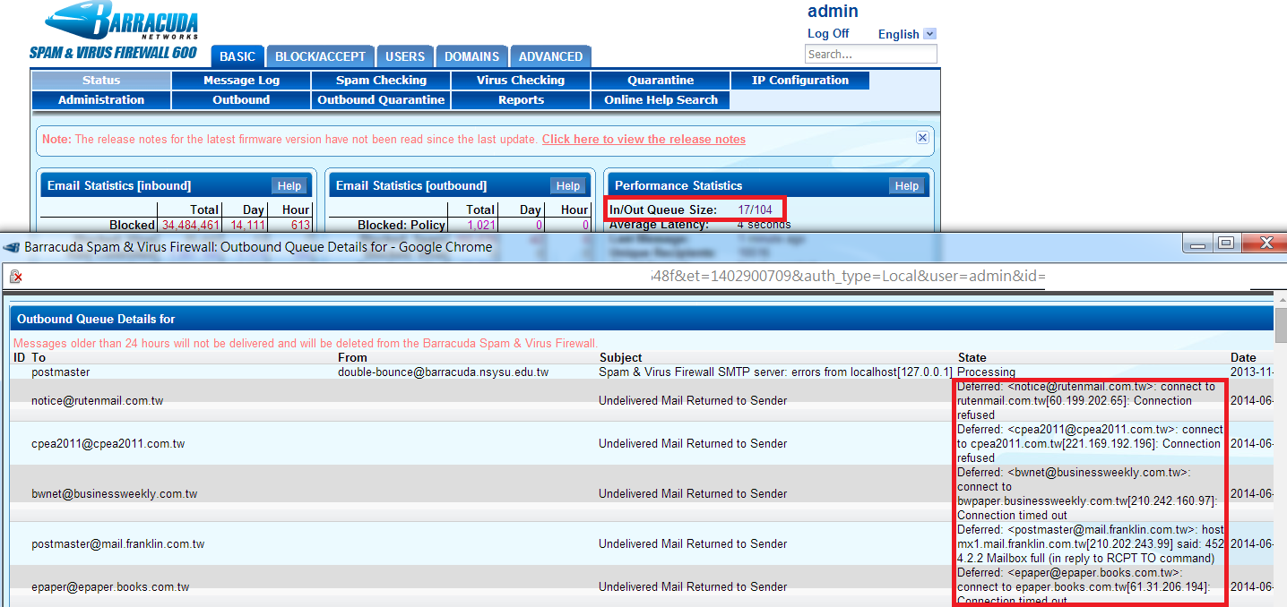Select recipient epaper@epaper.books.com.tw
This screenshot has width=1287, height=607.
point(110,586)
